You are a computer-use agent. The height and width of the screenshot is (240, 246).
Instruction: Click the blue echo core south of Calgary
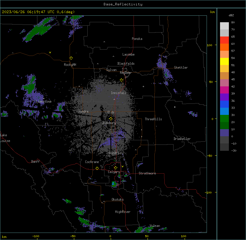point(113,183)
